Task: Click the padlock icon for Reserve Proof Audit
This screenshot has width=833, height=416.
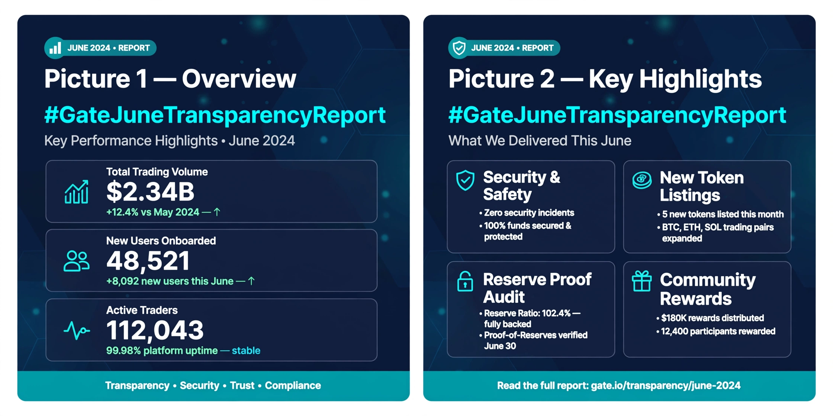Action: click(465, 281)
